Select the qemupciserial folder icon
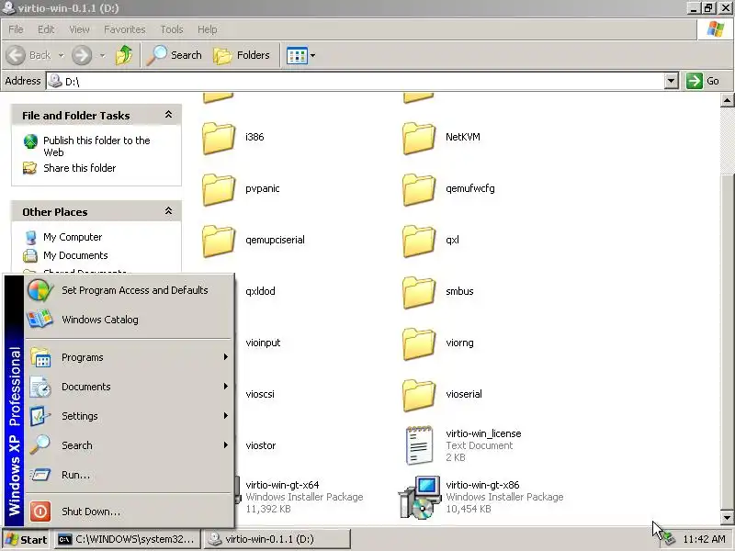 point(219,241)
